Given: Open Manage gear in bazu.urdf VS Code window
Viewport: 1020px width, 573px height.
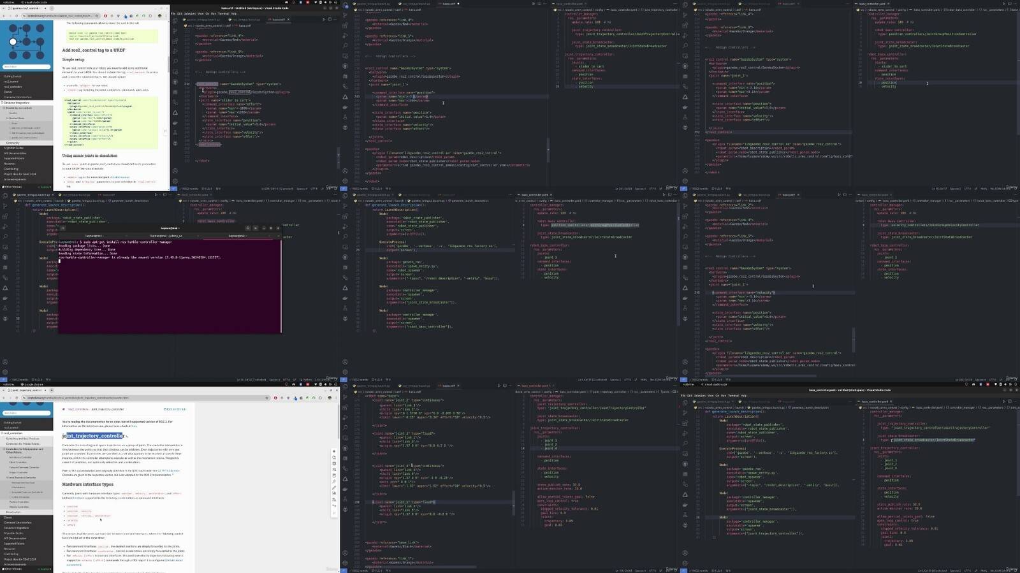Looking at the screenshot, I should [175, 181].
